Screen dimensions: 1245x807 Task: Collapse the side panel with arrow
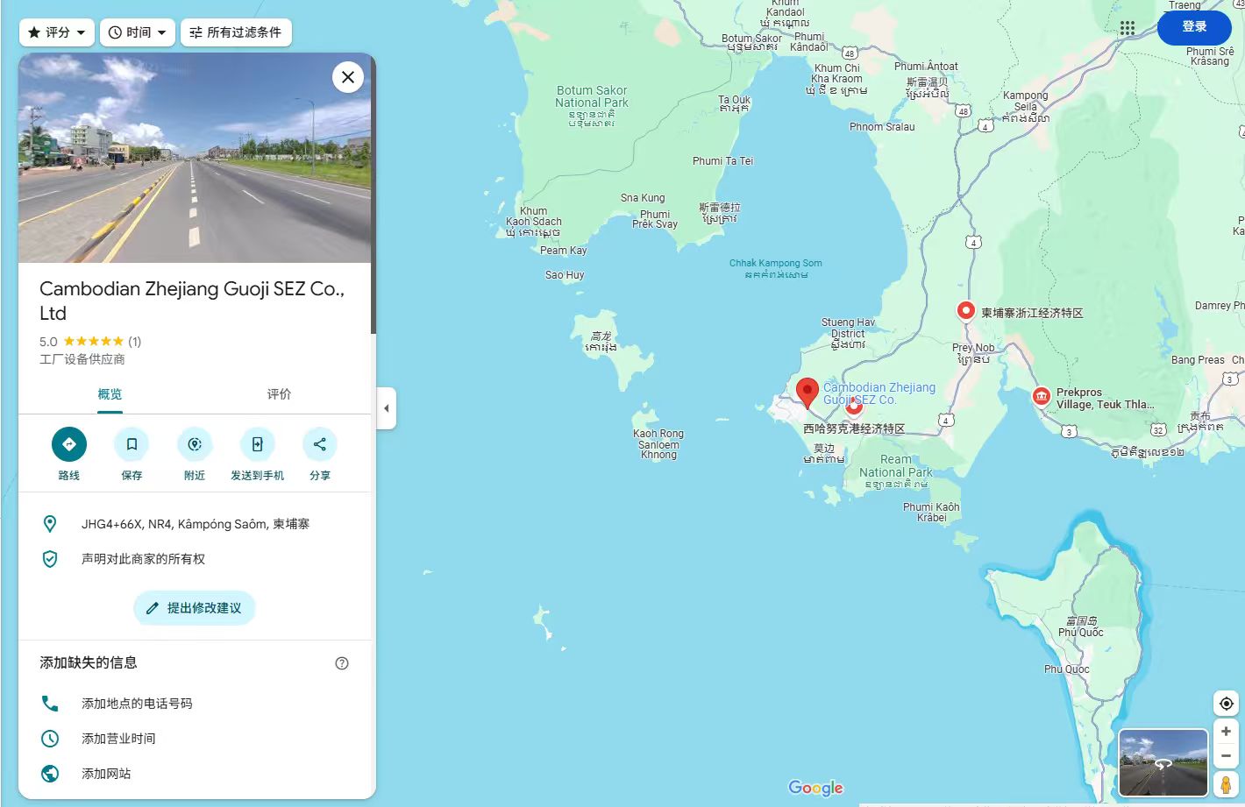point(387,408)
